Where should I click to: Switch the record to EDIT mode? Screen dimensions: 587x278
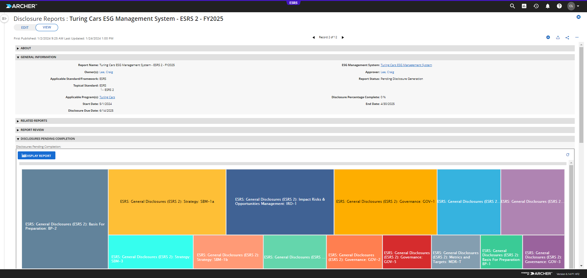(25, 28)
